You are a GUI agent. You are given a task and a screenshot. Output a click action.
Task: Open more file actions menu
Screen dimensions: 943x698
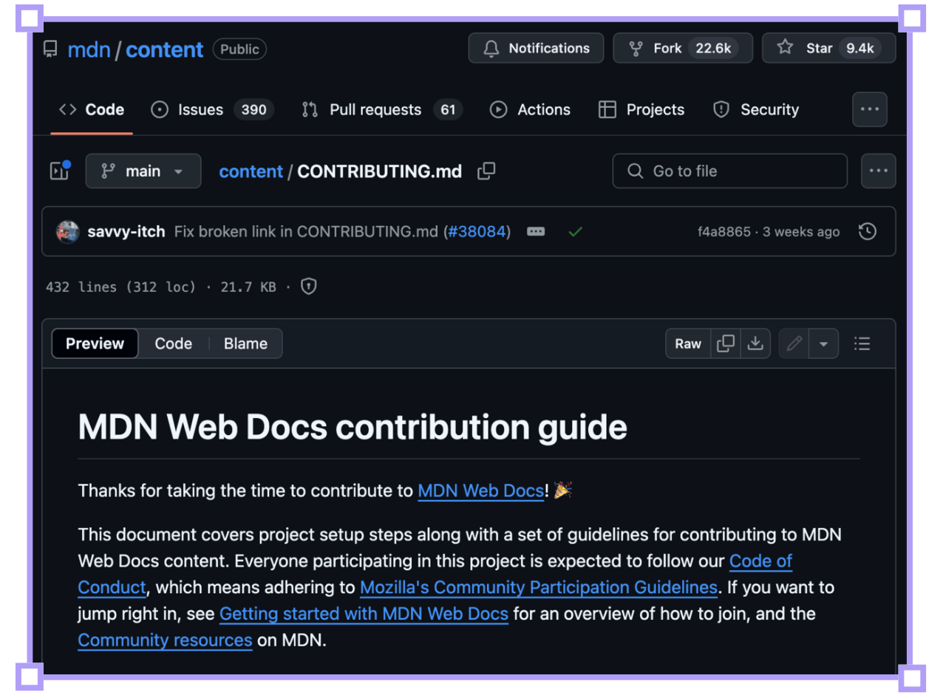click(878, 171)
